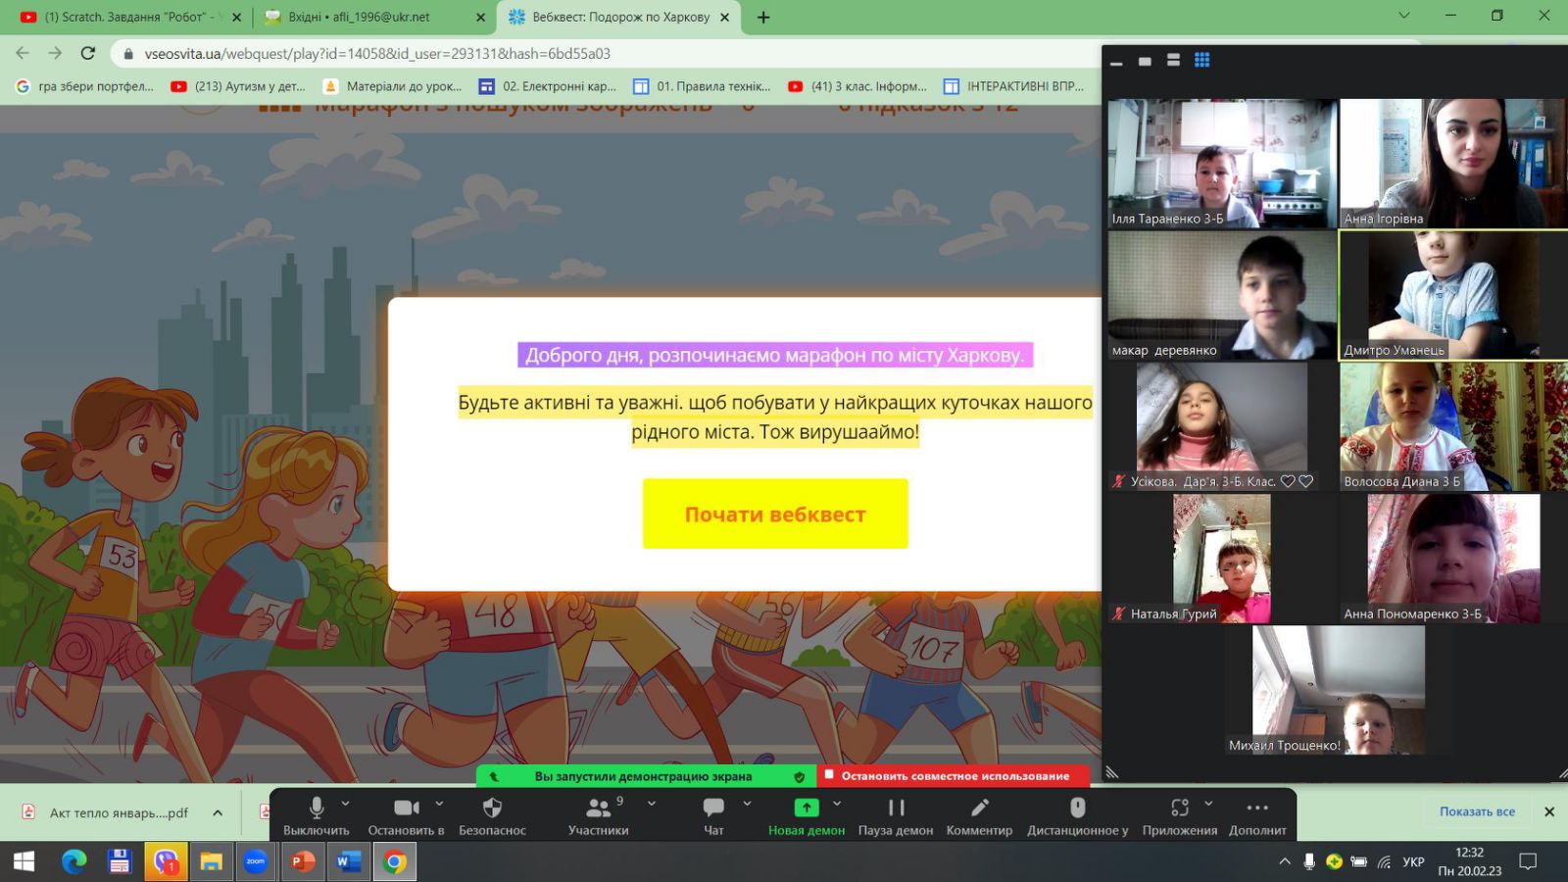Screen dimensions: 1568x882
Task: Mute the microphone in Zoom toolbar
Action: pyautogui.click(x=316, y=808)
